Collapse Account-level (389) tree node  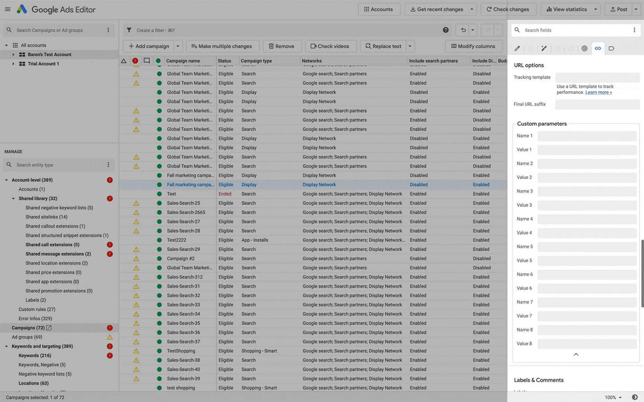click(6, 180)
